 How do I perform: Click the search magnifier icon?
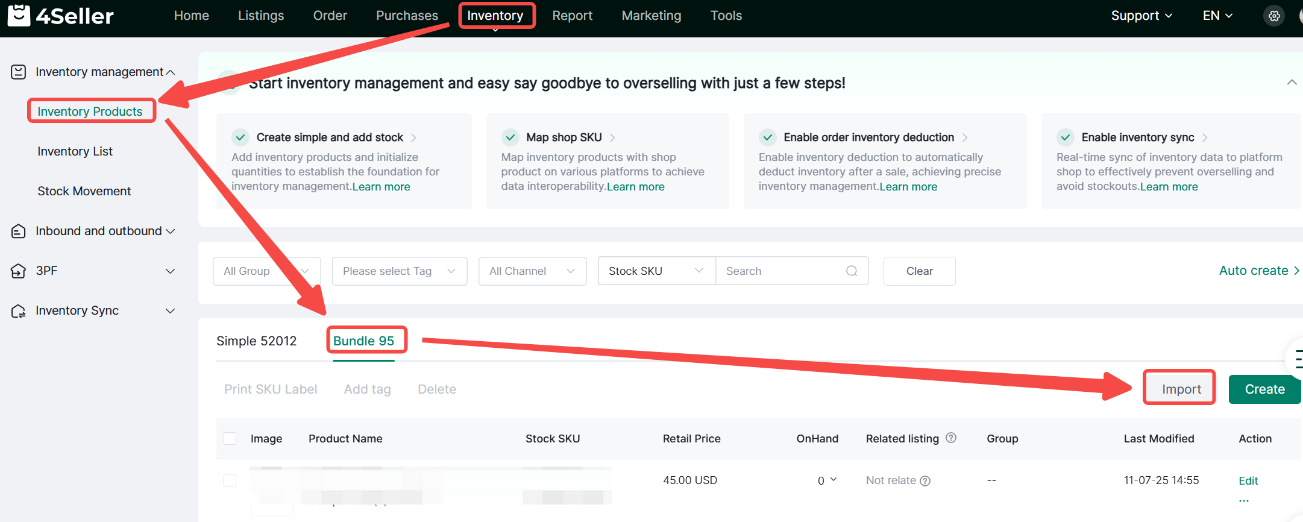pos(851,271)
